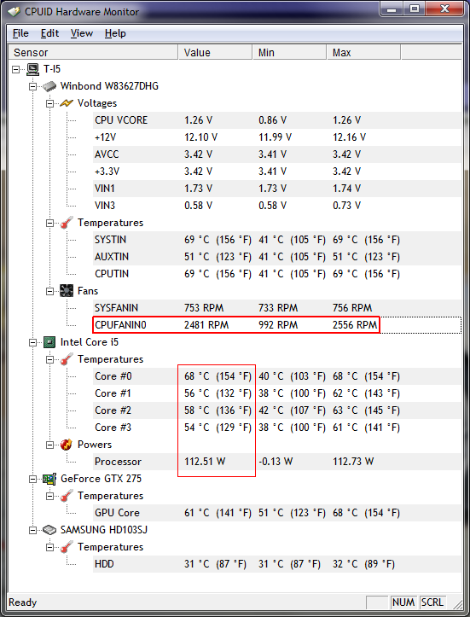Select the Core #3 row
470x617 pixels.
click(x=277, y=428)
